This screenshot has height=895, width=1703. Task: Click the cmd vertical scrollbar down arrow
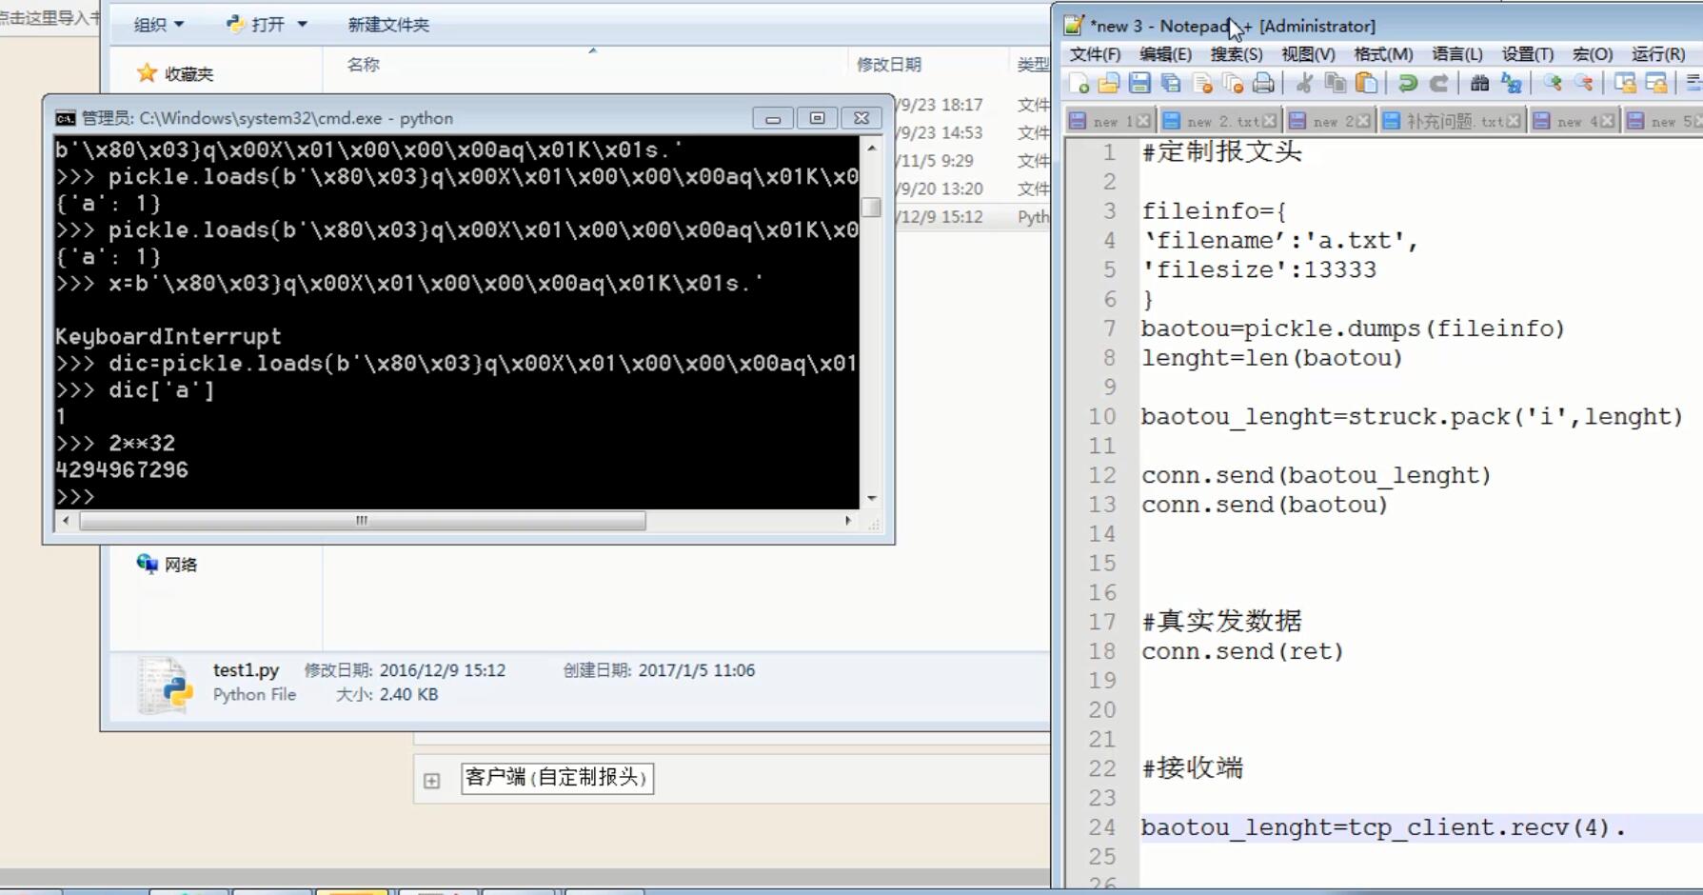click(871, 499)
